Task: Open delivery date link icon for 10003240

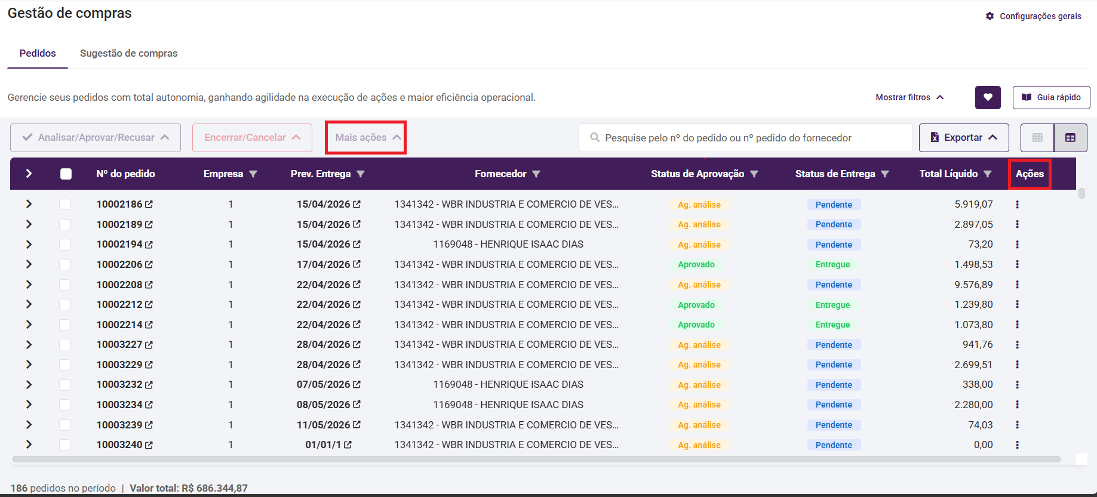Action: 348,444
